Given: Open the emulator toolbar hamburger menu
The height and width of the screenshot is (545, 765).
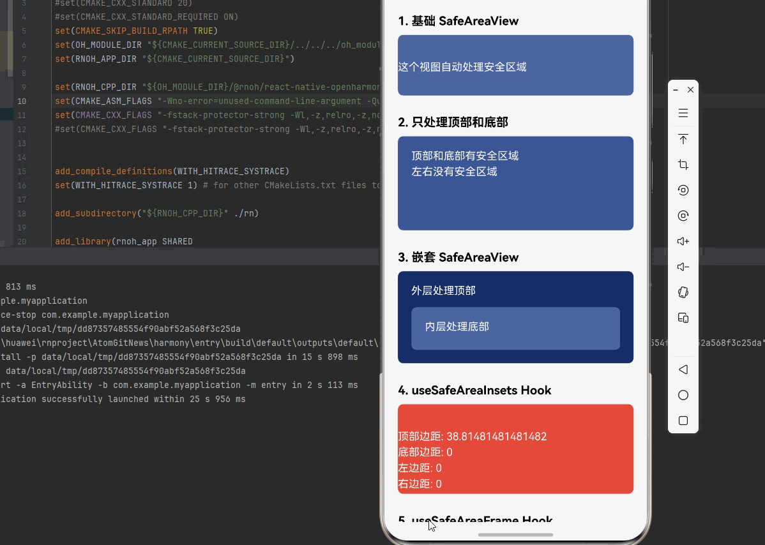Looking at the screenshot, I should point(683,113).
